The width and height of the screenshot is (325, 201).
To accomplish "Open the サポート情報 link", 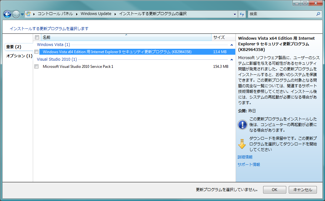I will pos(249,164).
